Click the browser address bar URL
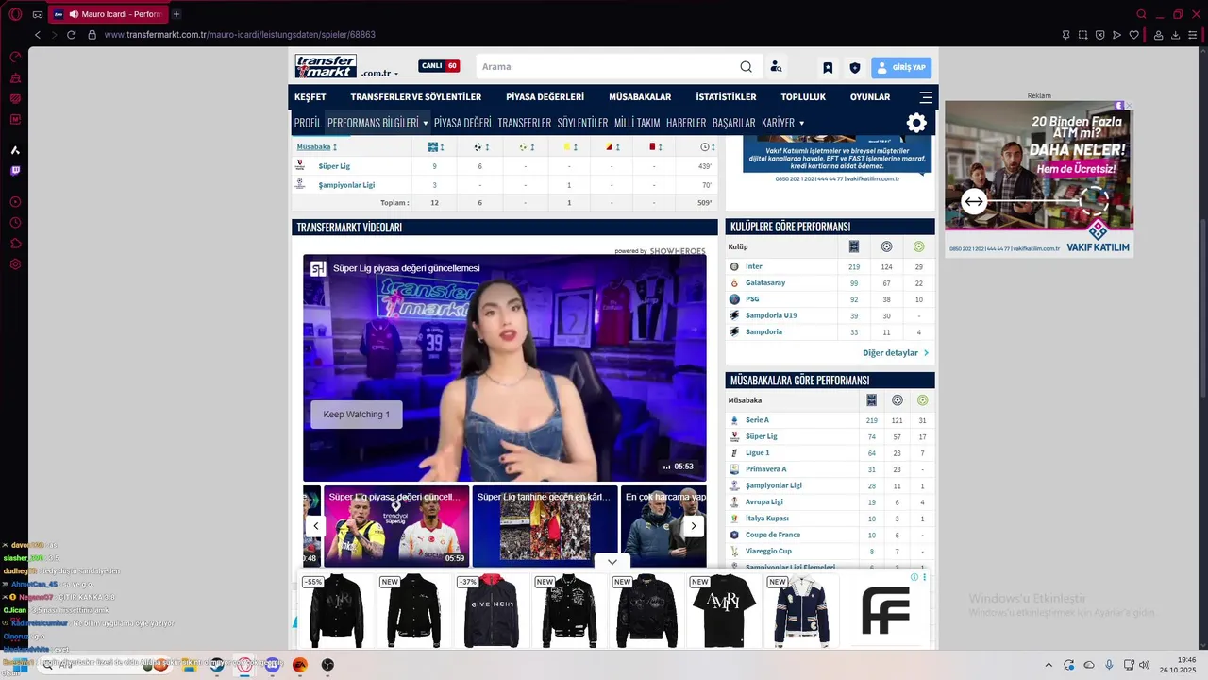 (240, 35)
